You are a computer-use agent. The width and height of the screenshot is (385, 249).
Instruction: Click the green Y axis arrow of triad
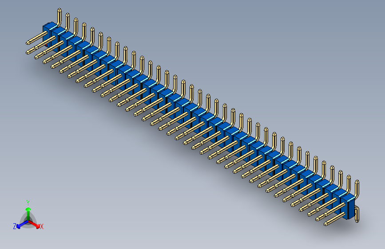pos(28,214)
